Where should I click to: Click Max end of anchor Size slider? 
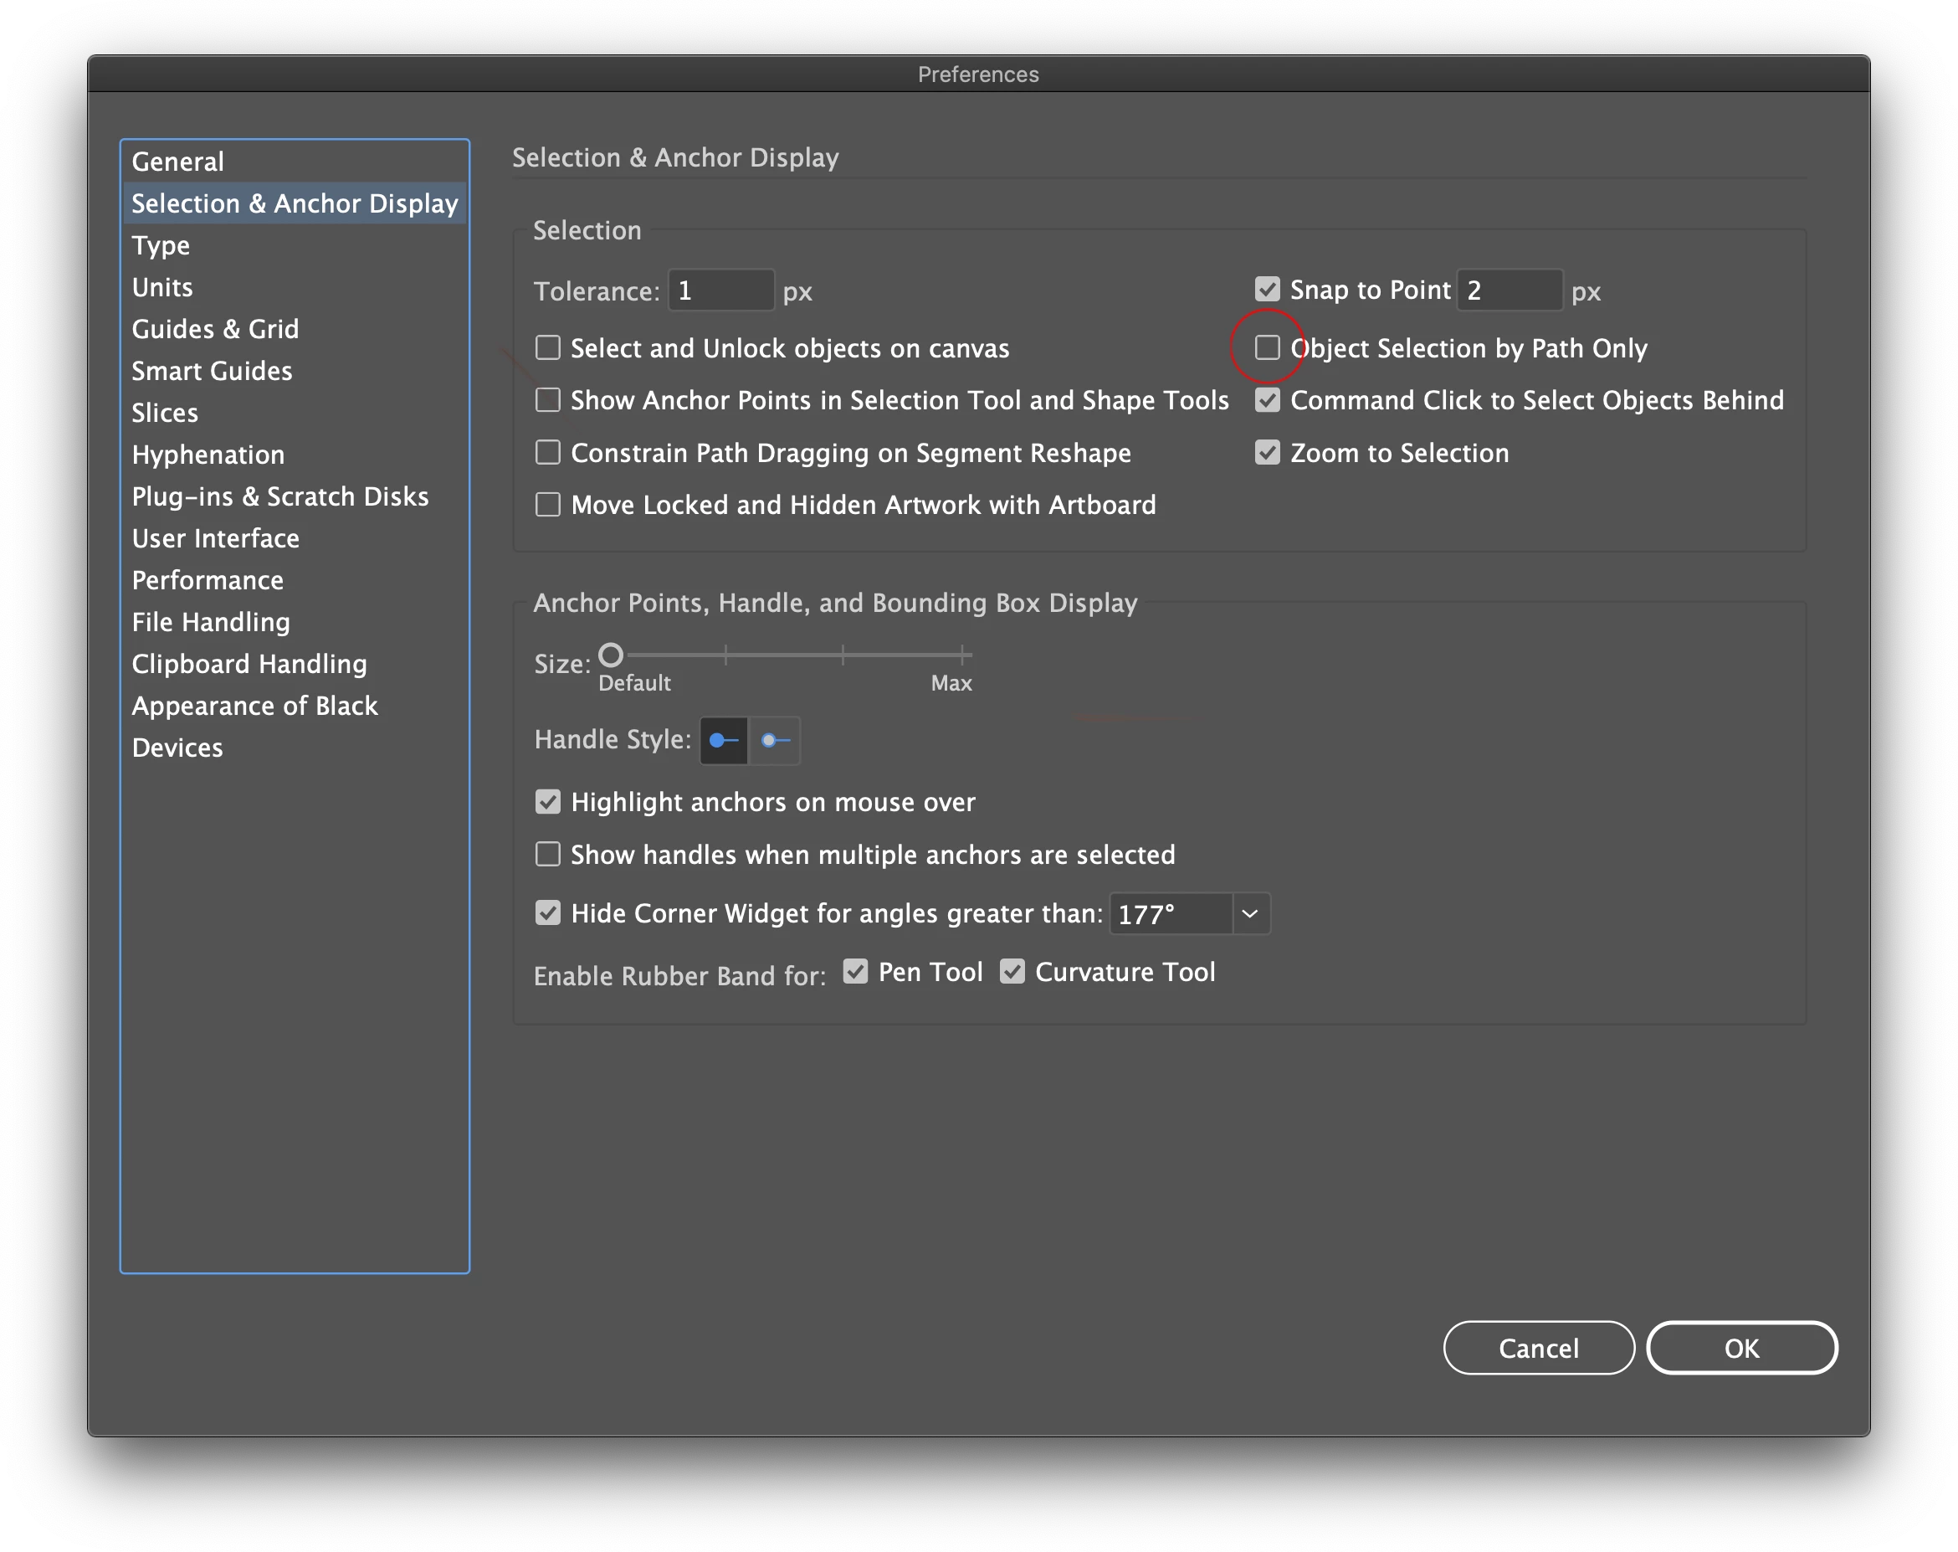pyautogui.click(x=961, y=655)
